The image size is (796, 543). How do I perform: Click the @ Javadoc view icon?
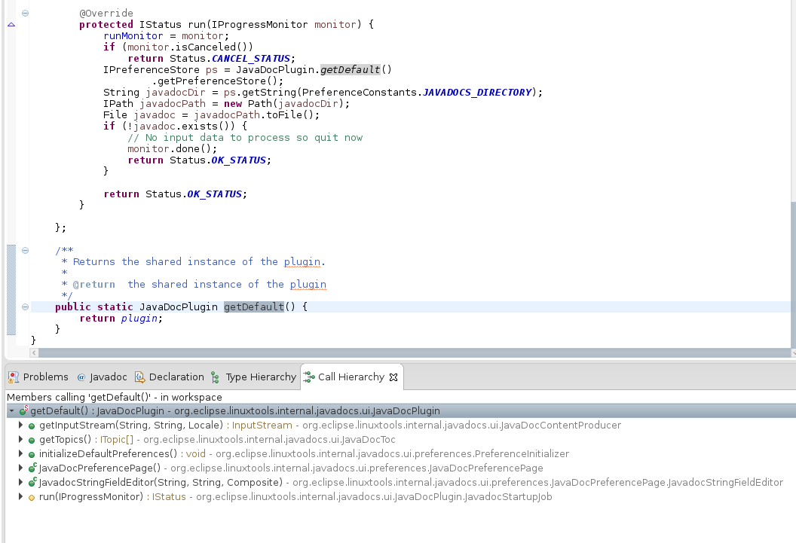(x=81, y=377)
